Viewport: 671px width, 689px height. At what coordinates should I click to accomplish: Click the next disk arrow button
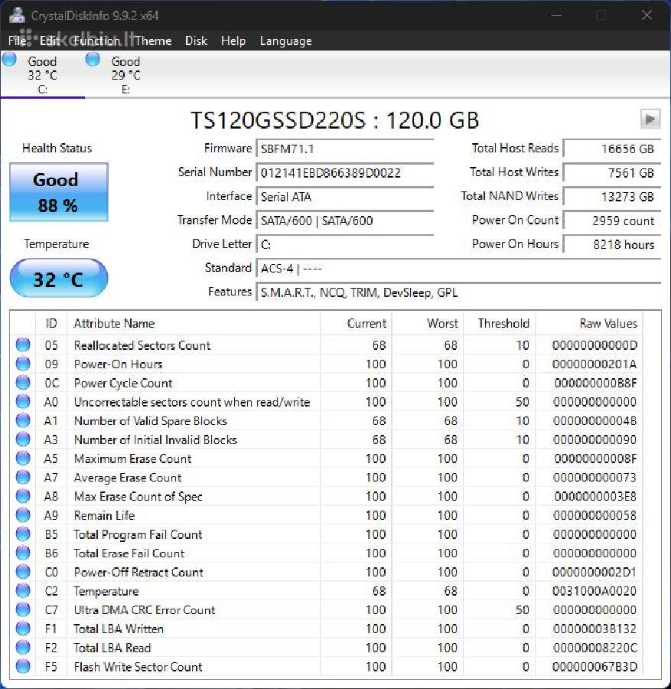(650, 119)
